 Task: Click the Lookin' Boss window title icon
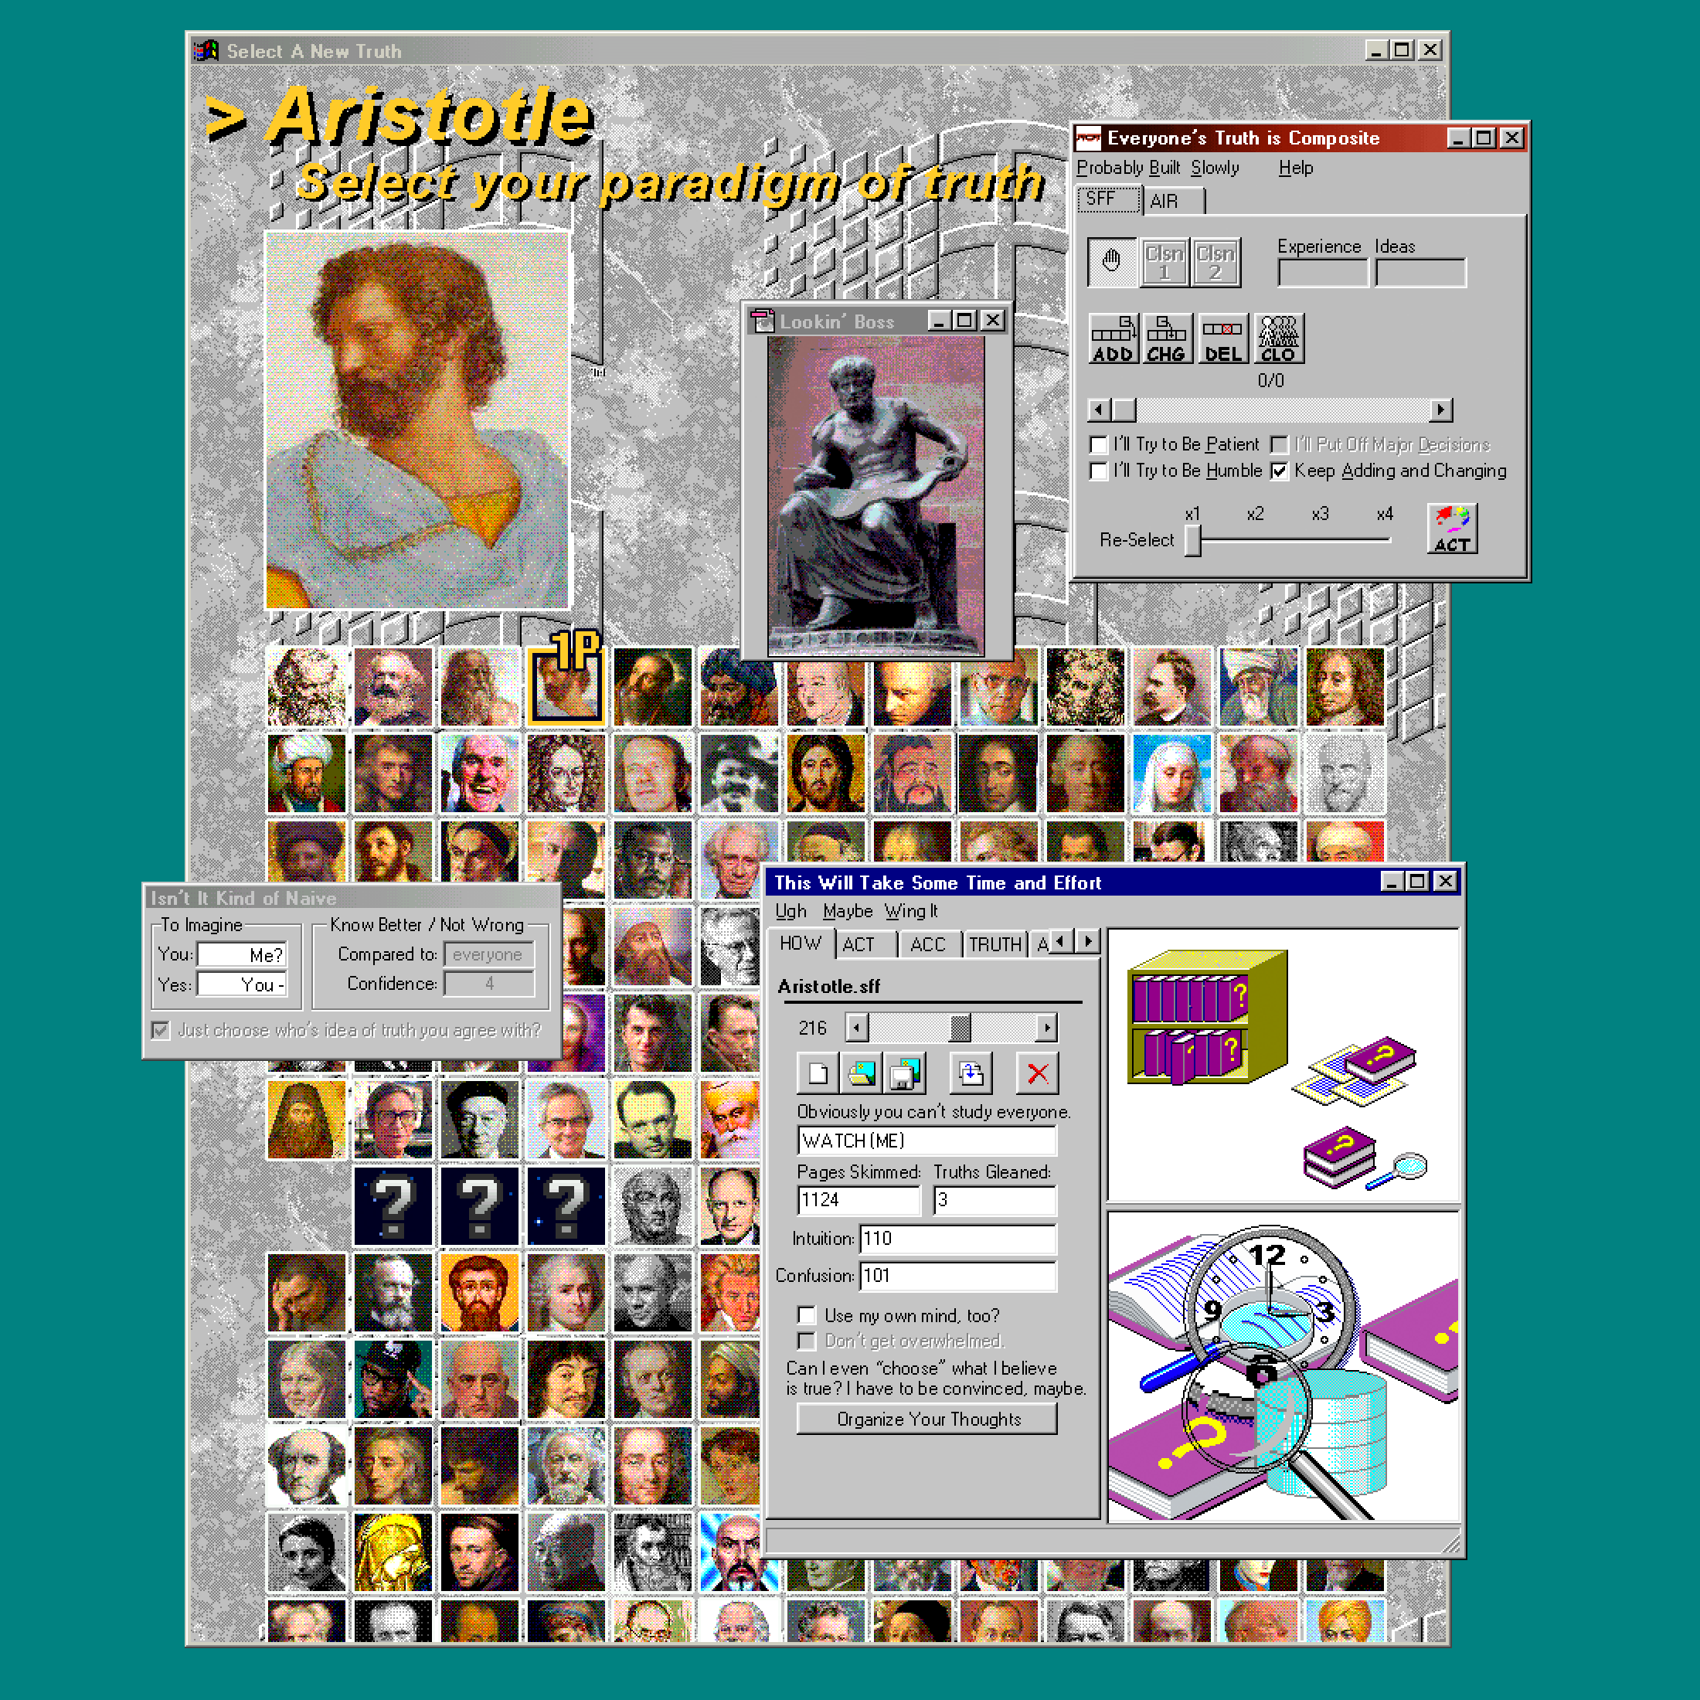click(762, 321)
